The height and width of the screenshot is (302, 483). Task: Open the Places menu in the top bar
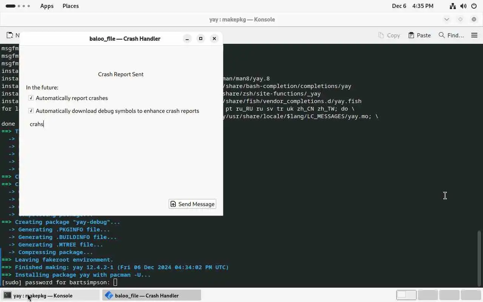[71, 6]
